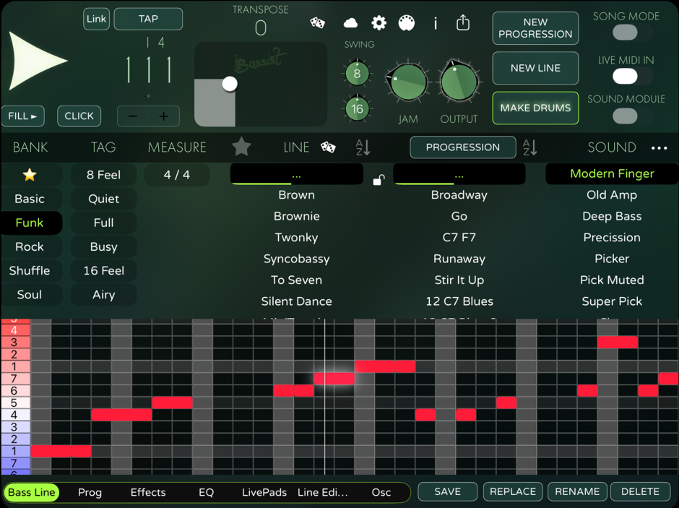
Task: Choose the Stir It Up progression
Action: pyautogui.click(x=459, y=280)
